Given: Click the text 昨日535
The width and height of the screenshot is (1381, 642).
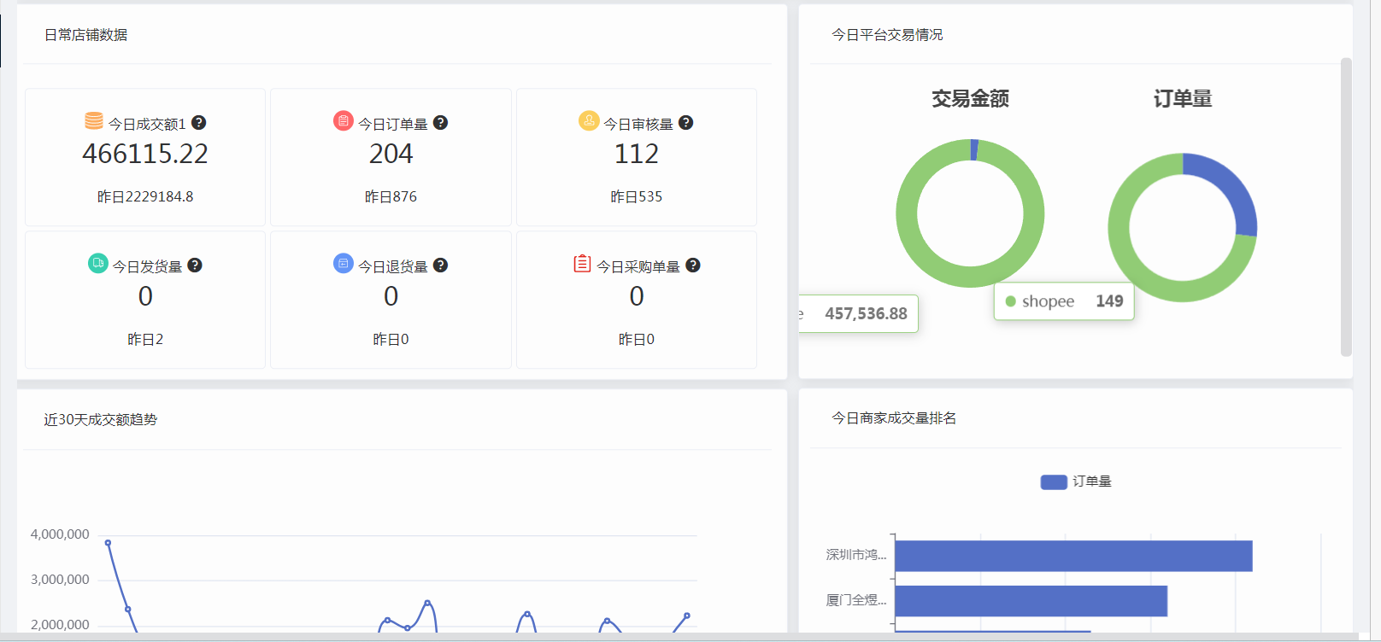Looking at the screenshot, I should [x=637, y=196].
